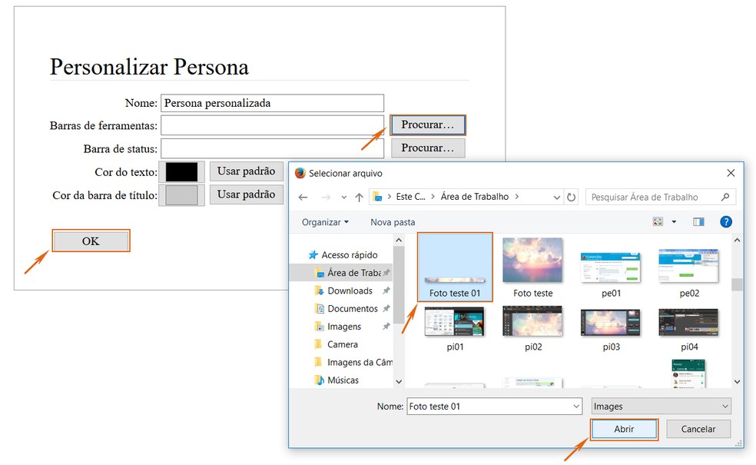Expand the file name dropdown arrow
The image size is (756, 465).
pyautogui.click(x=576, y=407)
